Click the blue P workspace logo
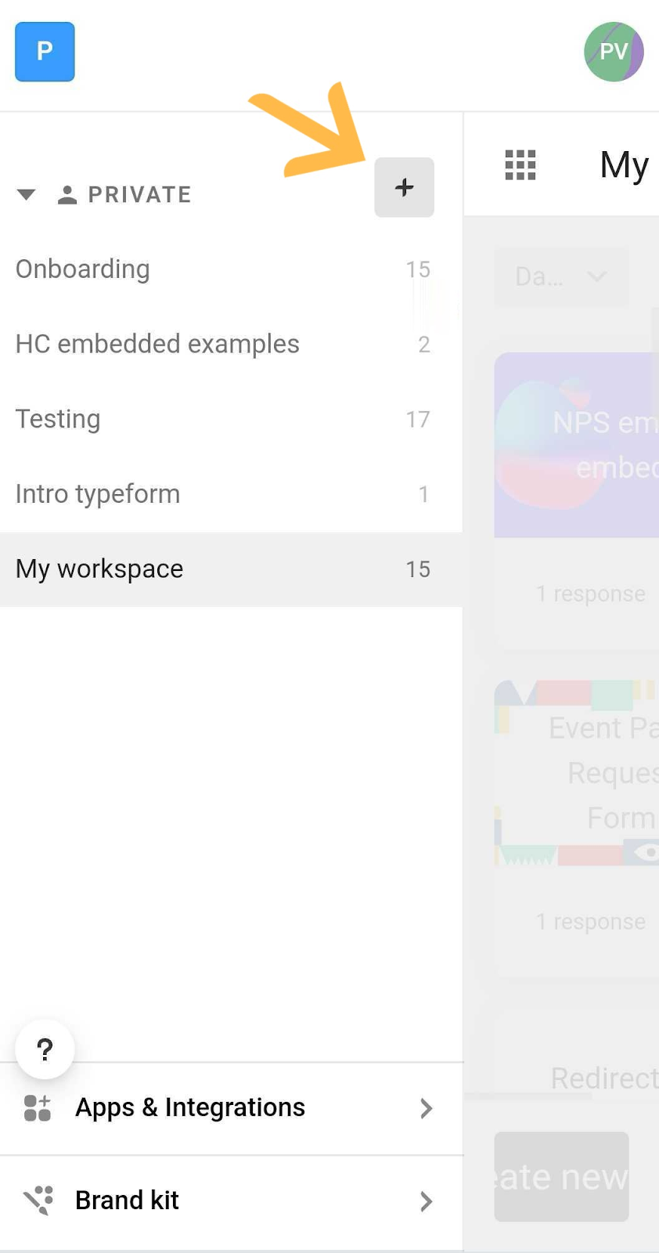The height and width of the screenshot is (1253, 659). (x=45, y=52)
